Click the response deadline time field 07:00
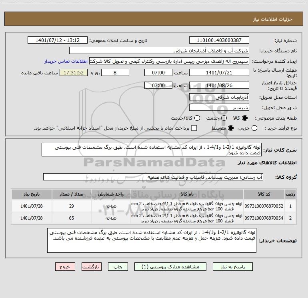 click(158, 72)
